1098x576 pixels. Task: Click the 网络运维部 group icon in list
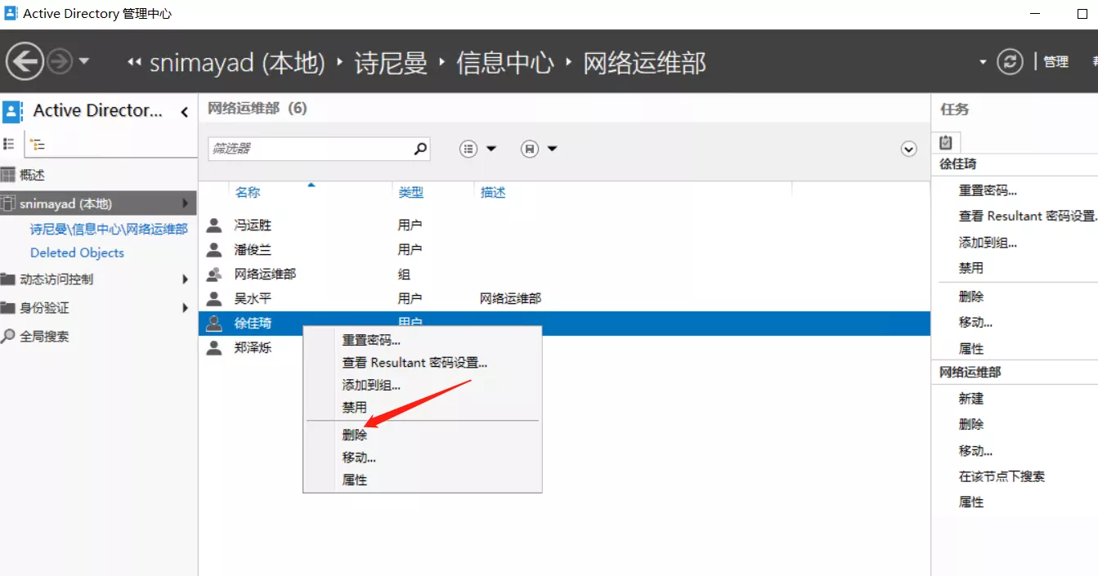(x=214, y=275)
